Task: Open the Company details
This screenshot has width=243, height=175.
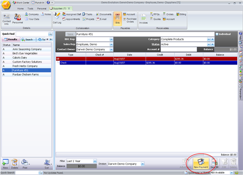Action: pos(32,14)
